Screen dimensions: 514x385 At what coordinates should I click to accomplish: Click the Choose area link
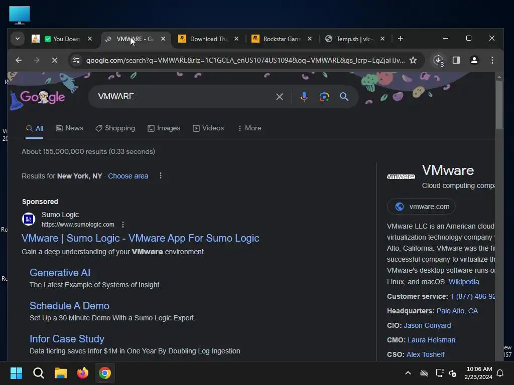pyautogui.click(x=128, y=176)
